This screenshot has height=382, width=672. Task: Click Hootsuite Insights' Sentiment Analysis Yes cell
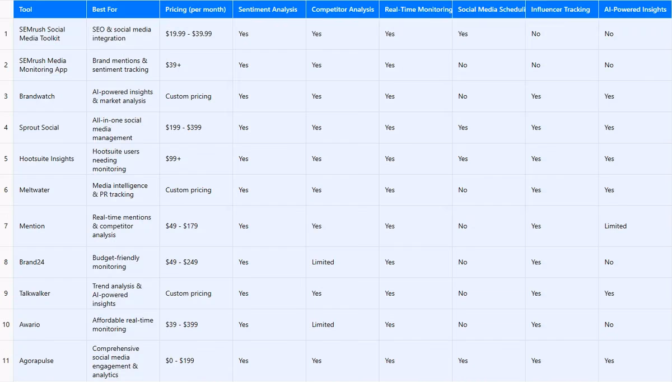(269, 159)
